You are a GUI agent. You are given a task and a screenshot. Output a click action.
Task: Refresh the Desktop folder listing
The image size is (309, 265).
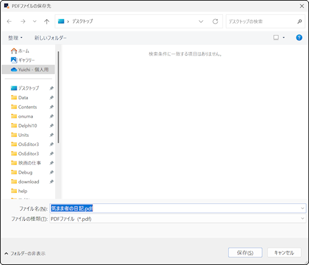pos(215,22)
